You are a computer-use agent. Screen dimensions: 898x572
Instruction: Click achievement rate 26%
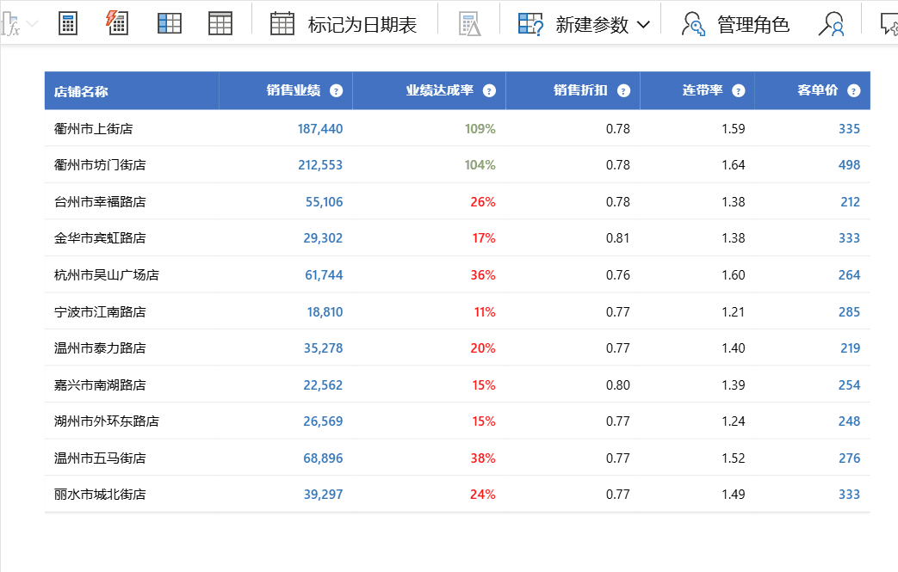click(x=483, y=202)
